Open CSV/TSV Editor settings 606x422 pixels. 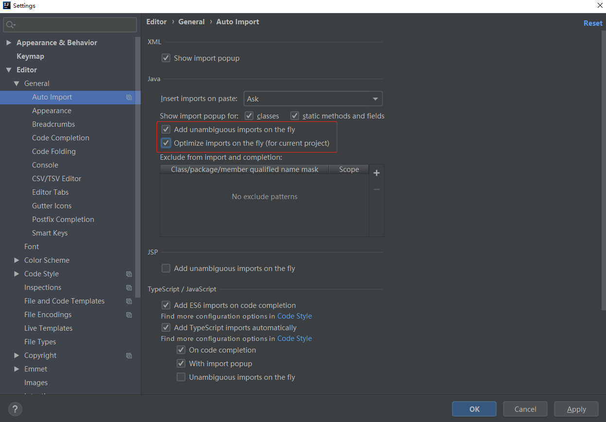(57, 179)
